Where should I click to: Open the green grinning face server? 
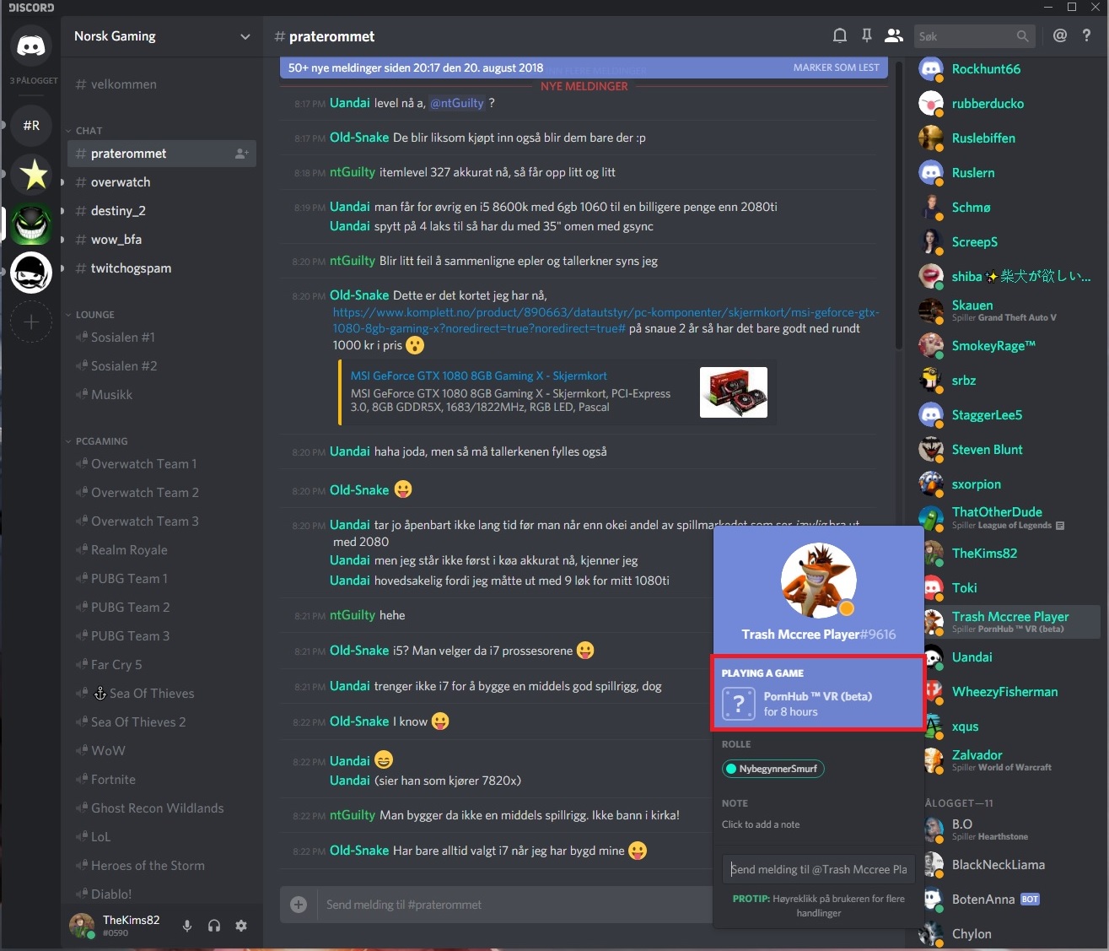pos(31,224)
